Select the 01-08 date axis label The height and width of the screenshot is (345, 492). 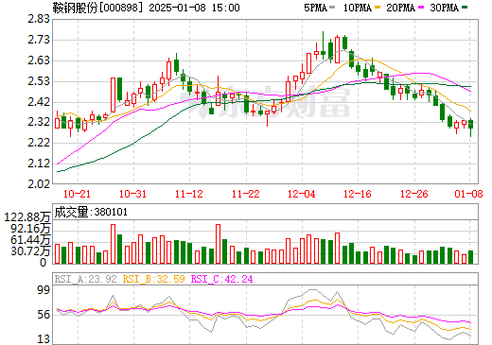[x=468, y=194]
